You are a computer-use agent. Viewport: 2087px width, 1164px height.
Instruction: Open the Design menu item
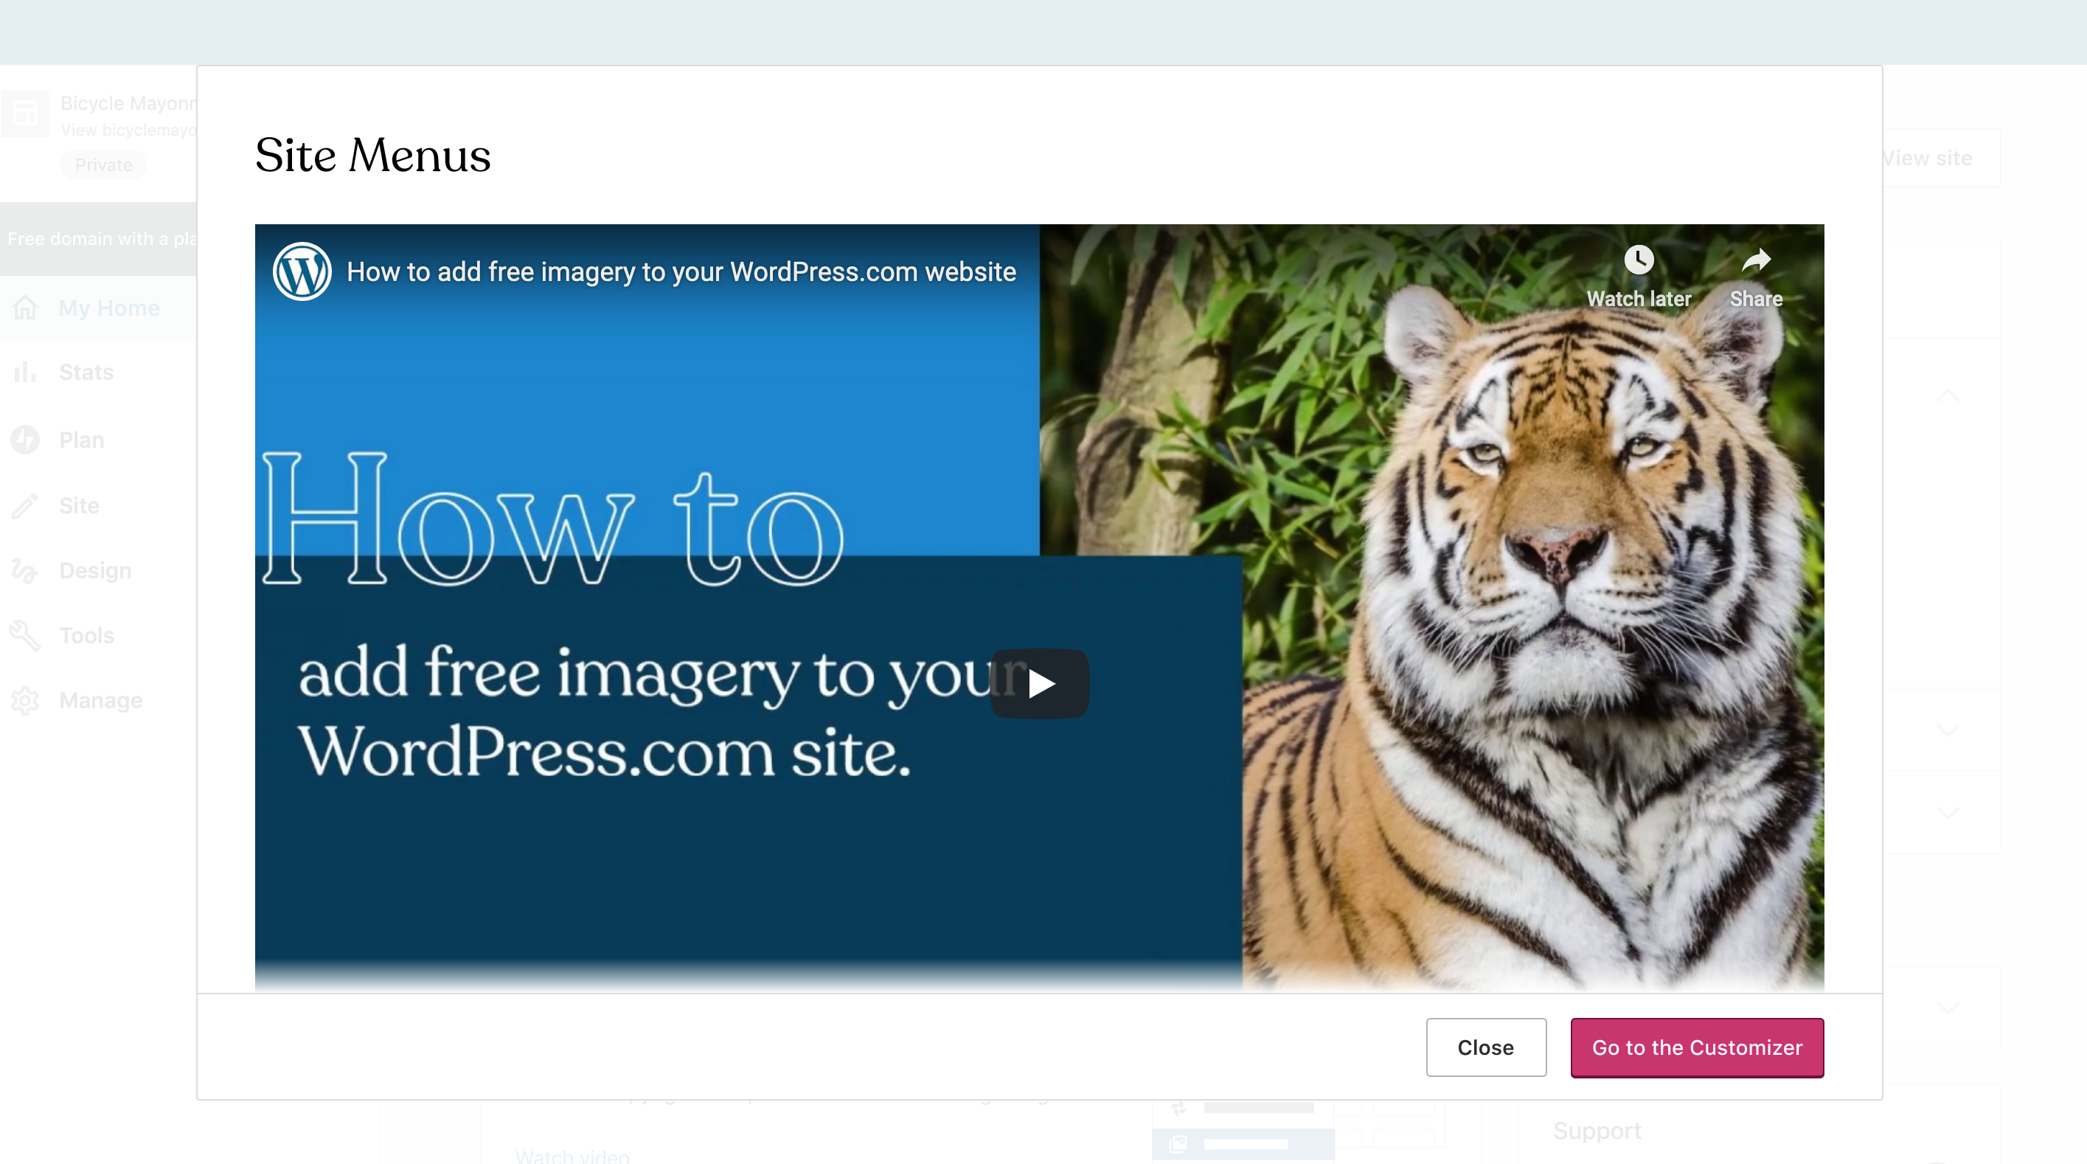(x=95, y=571)
